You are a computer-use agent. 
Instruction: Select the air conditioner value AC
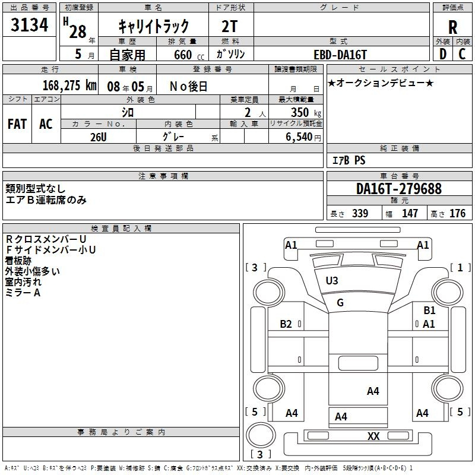tap(46, 124)
